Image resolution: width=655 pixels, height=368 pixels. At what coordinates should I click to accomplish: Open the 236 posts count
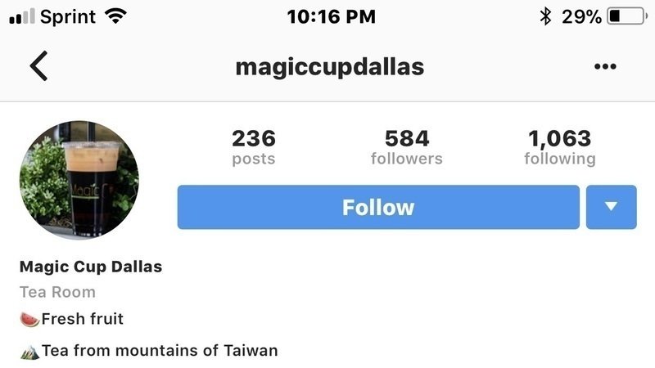tap(254, 147)
